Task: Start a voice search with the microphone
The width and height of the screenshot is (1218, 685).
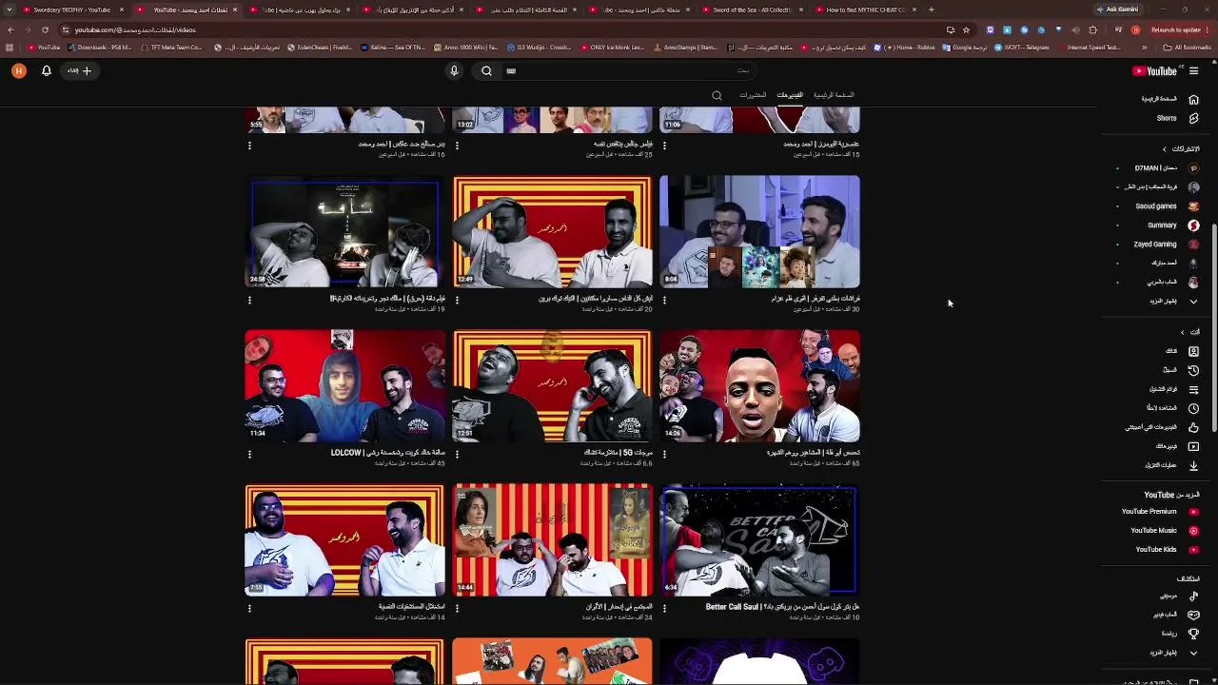Action: point(454,70)
